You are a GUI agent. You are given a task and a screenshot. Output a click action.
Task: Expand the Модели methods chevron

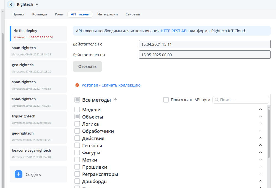point(261,109)
